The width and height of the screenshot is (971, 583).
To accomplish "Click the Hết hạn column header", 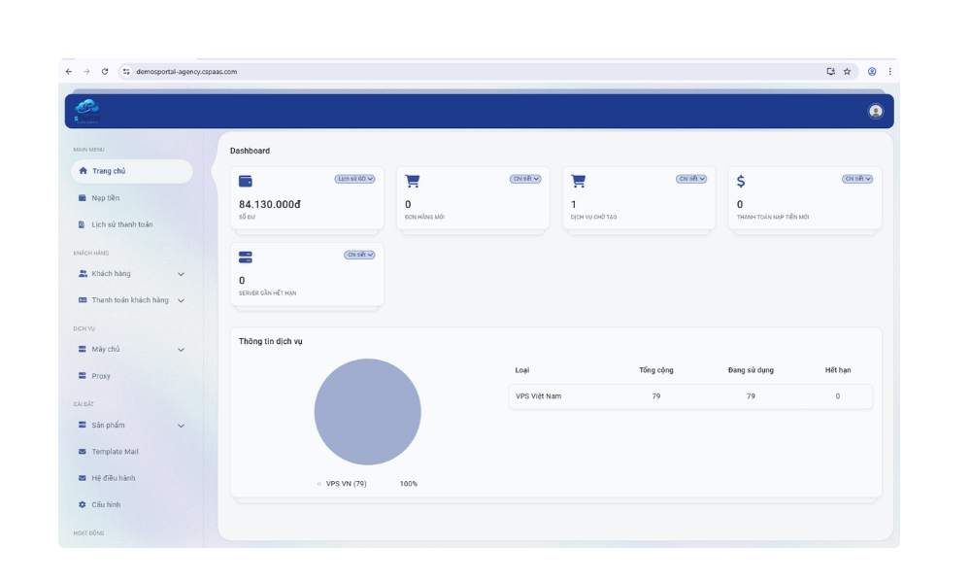I will [x=837, y=370].
